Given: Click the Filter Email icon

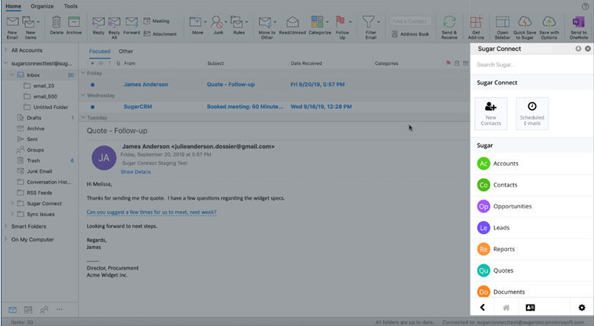Looking at the screenshot, I should 369,22.
